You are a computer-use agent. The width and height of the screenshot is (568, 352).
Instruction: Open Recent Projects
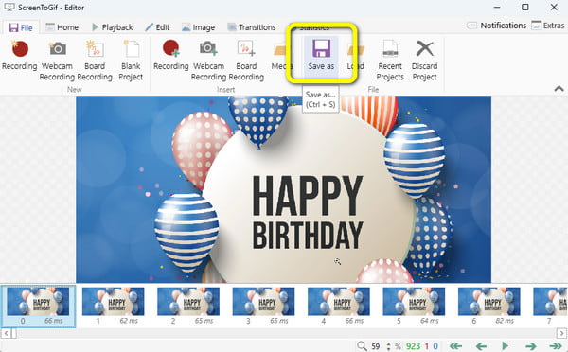(390, 61)
